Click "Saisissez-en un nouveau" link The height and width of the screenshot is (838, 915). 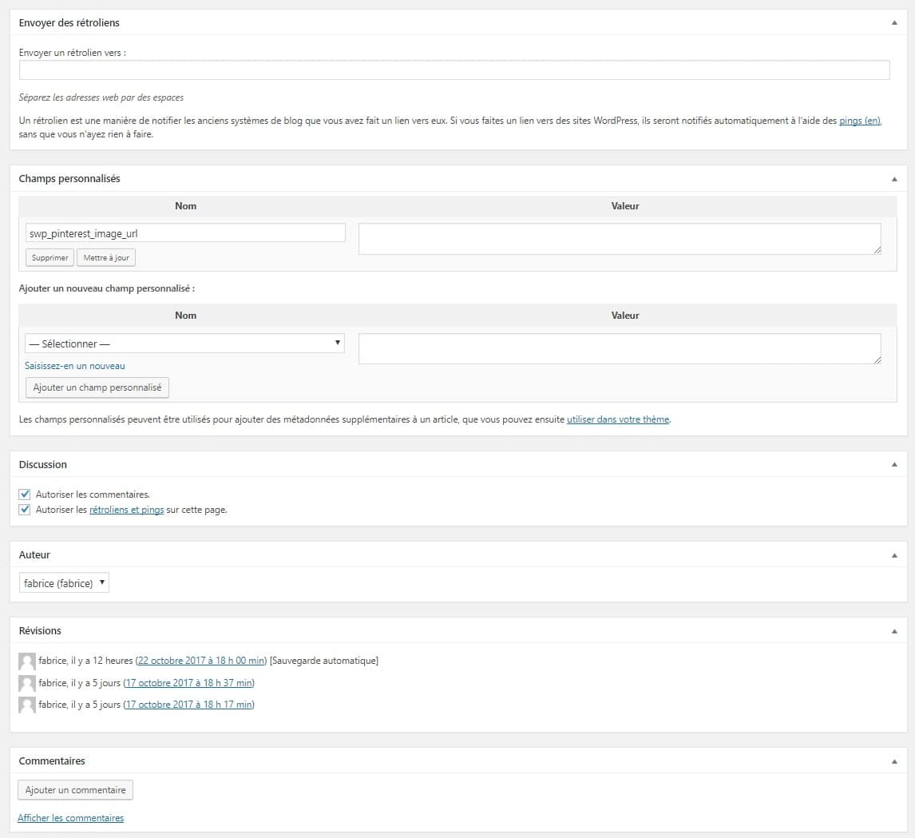point(74,365)
